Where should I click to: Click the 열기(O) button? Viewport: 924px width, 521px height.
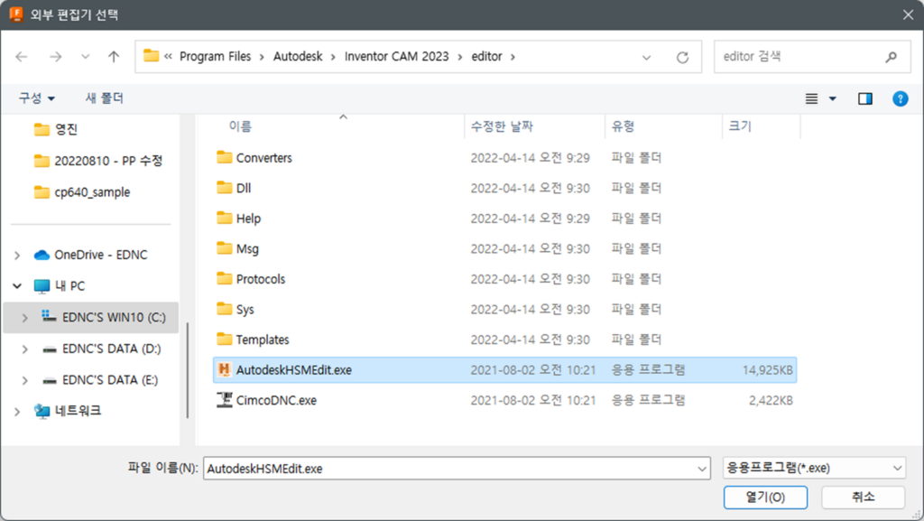pyautogui.click(x=765, y=498)
